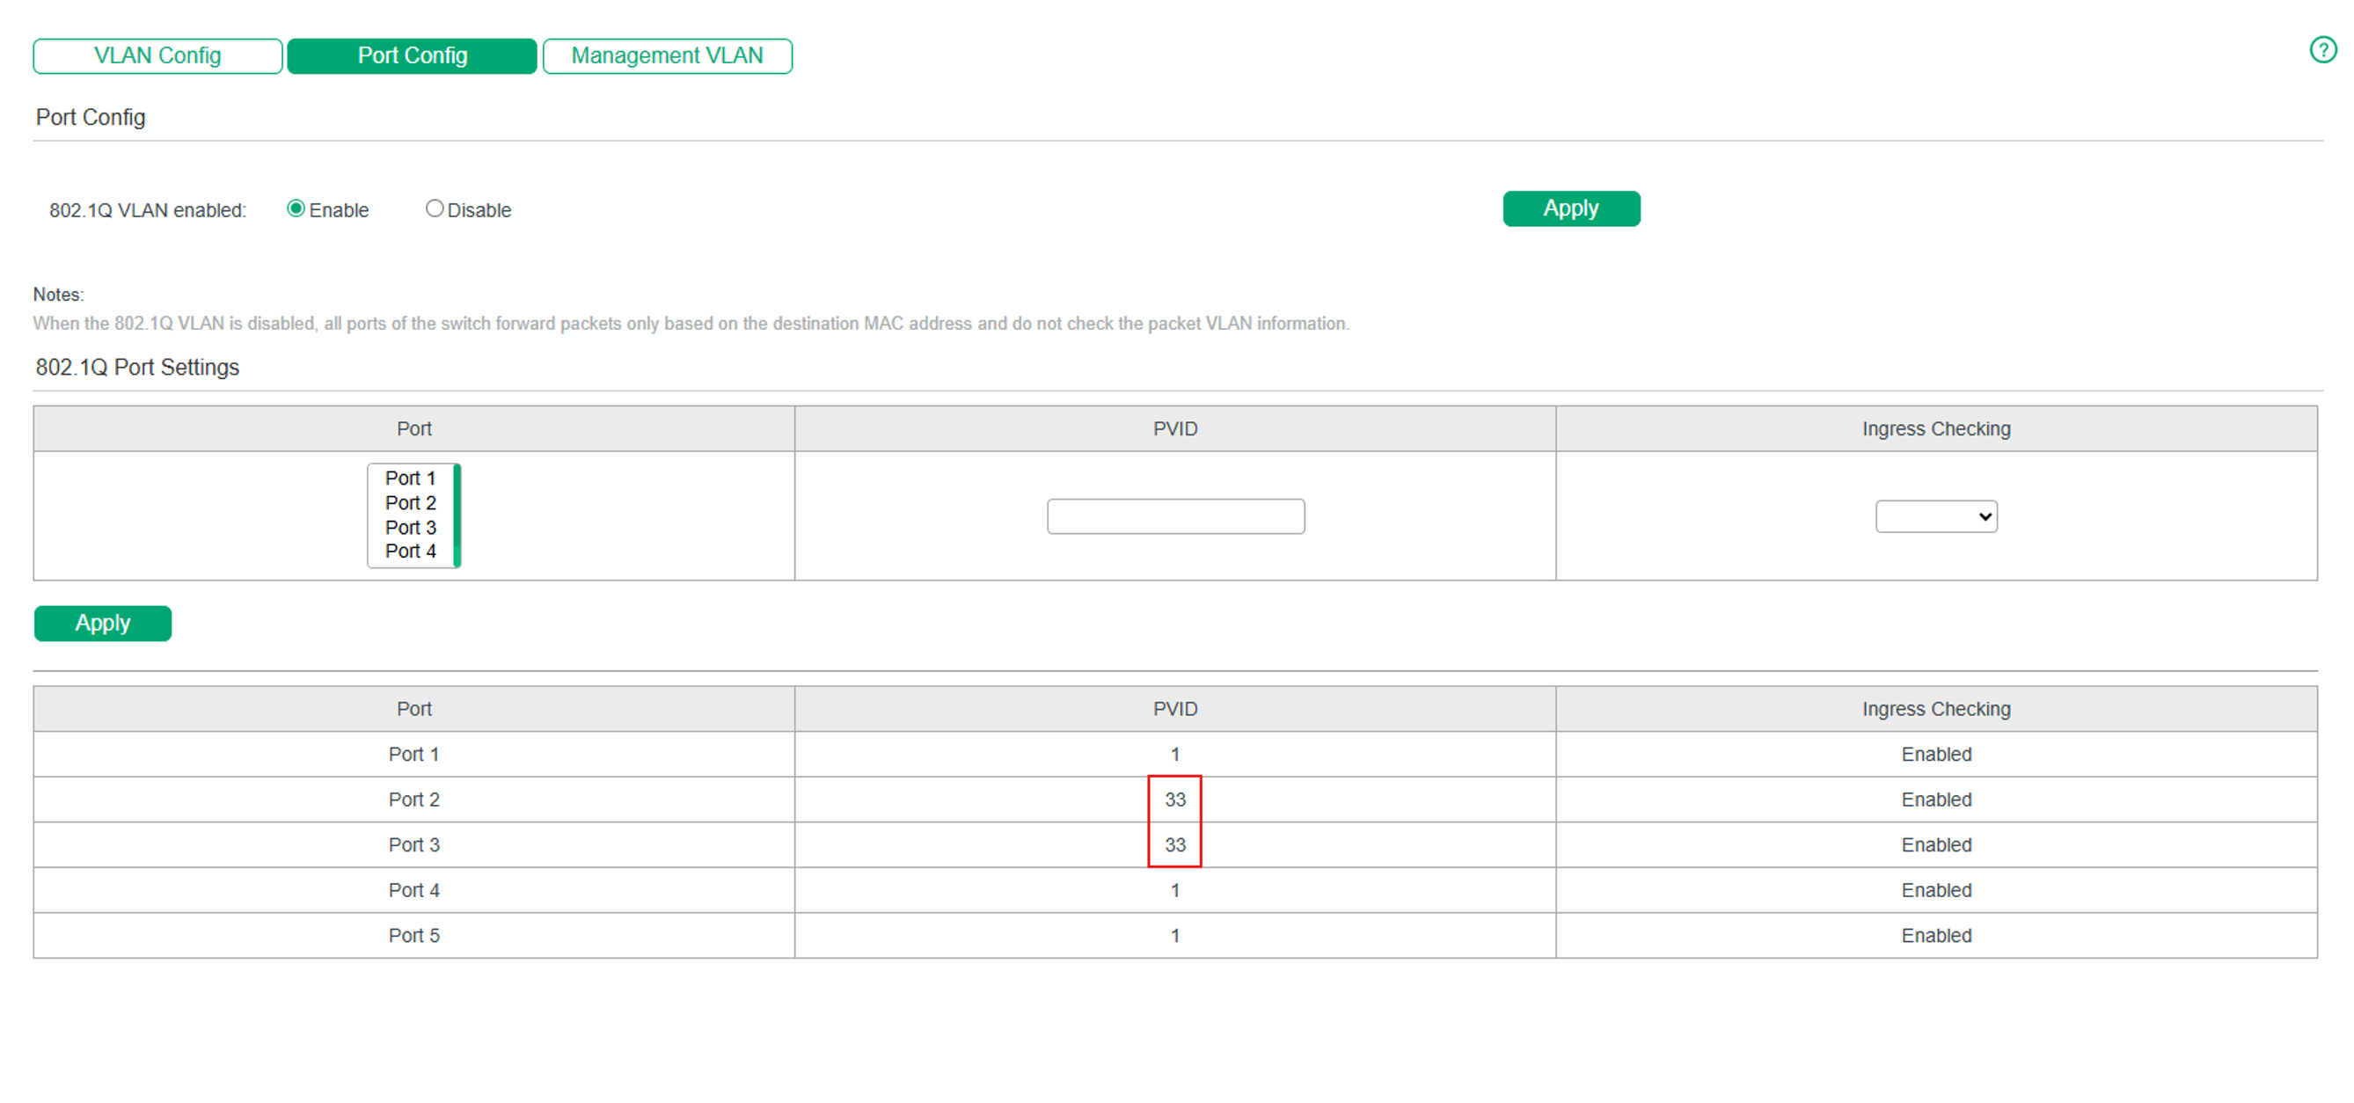Viewport: 2354px width, 1103px height.
Task: Click the Ingress Checking header in status table
Action: pos(1936,709)
